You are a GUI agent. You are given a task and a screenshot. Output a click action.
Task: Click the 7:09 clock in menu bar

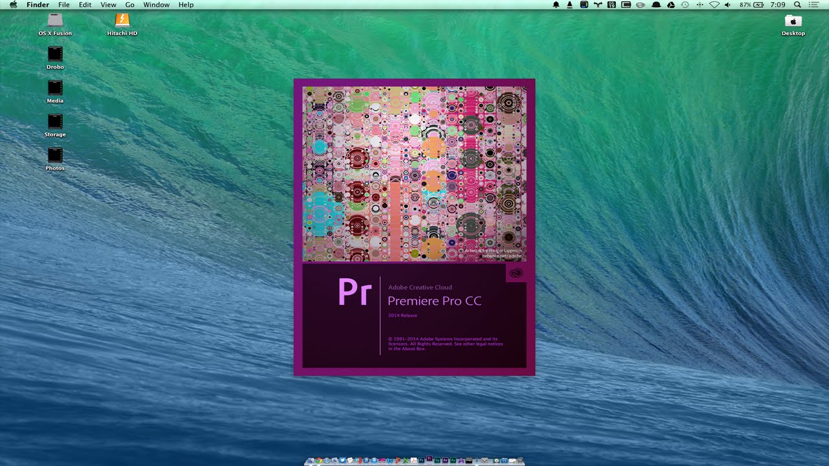point(778,5)
